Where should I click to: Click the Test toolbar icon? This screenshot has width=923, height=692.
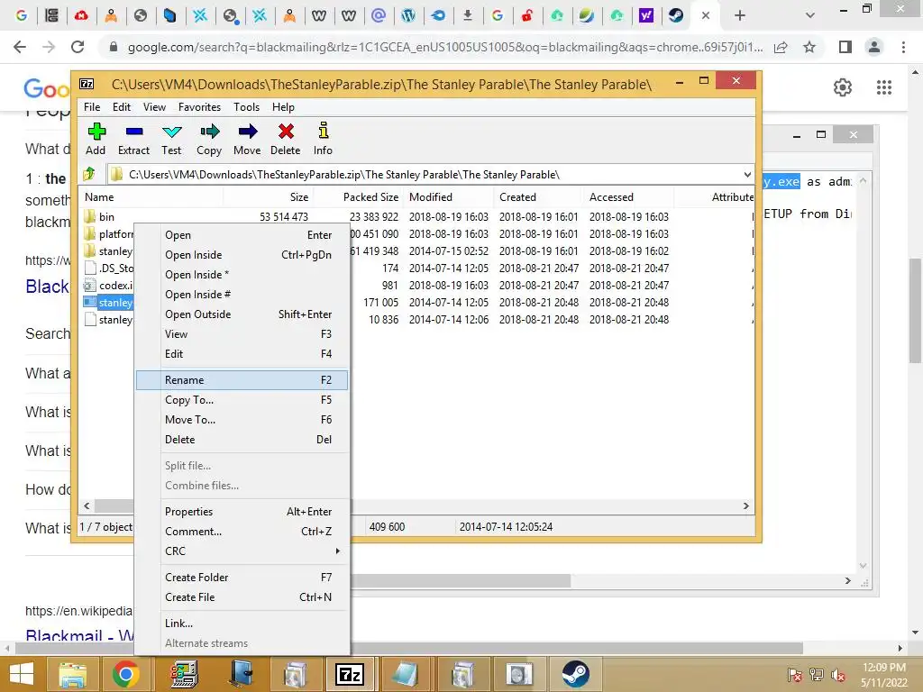pyautogui.click(x=171, y=132)
